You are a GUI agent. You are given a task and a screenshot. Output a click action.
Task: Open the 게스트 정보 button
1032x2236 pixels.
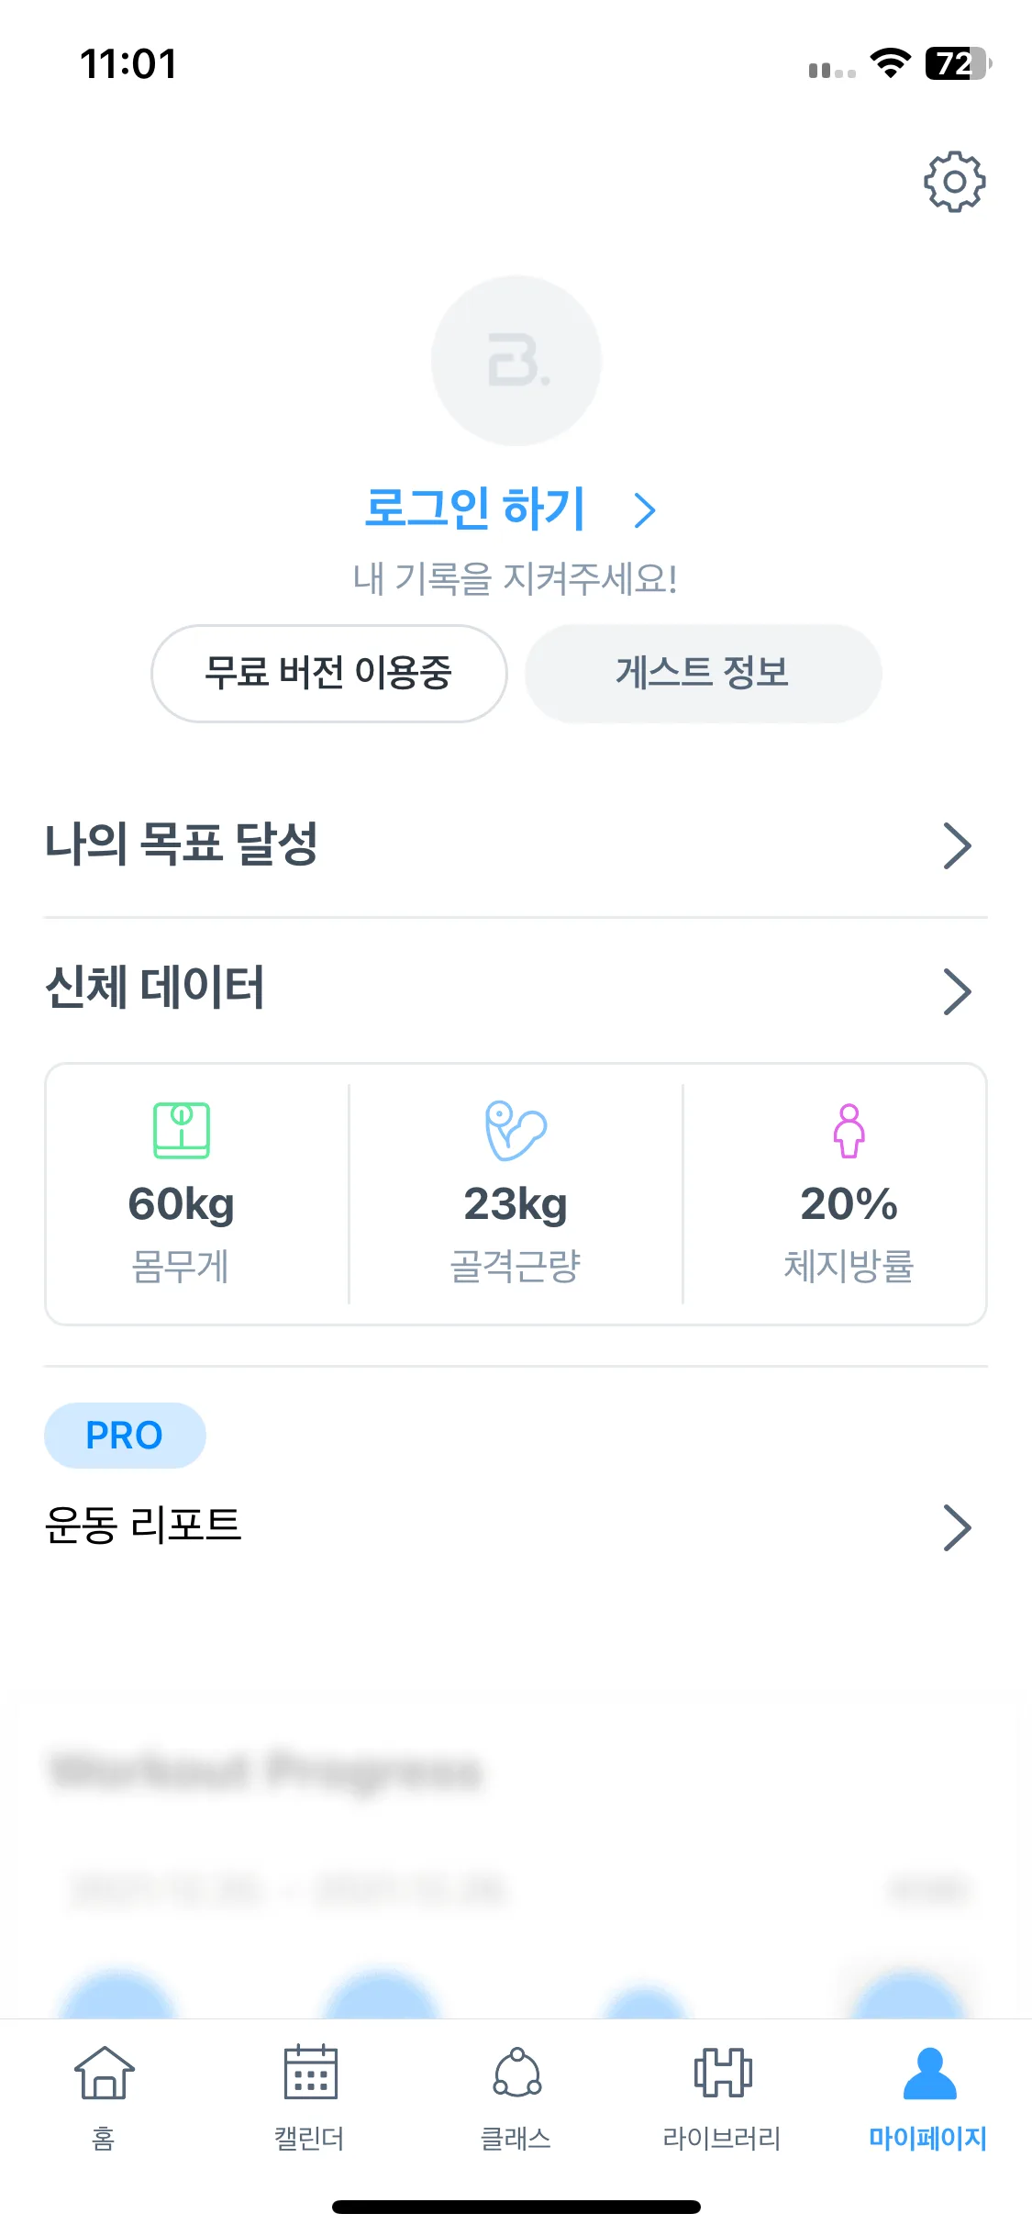click(x=703, y=674)
